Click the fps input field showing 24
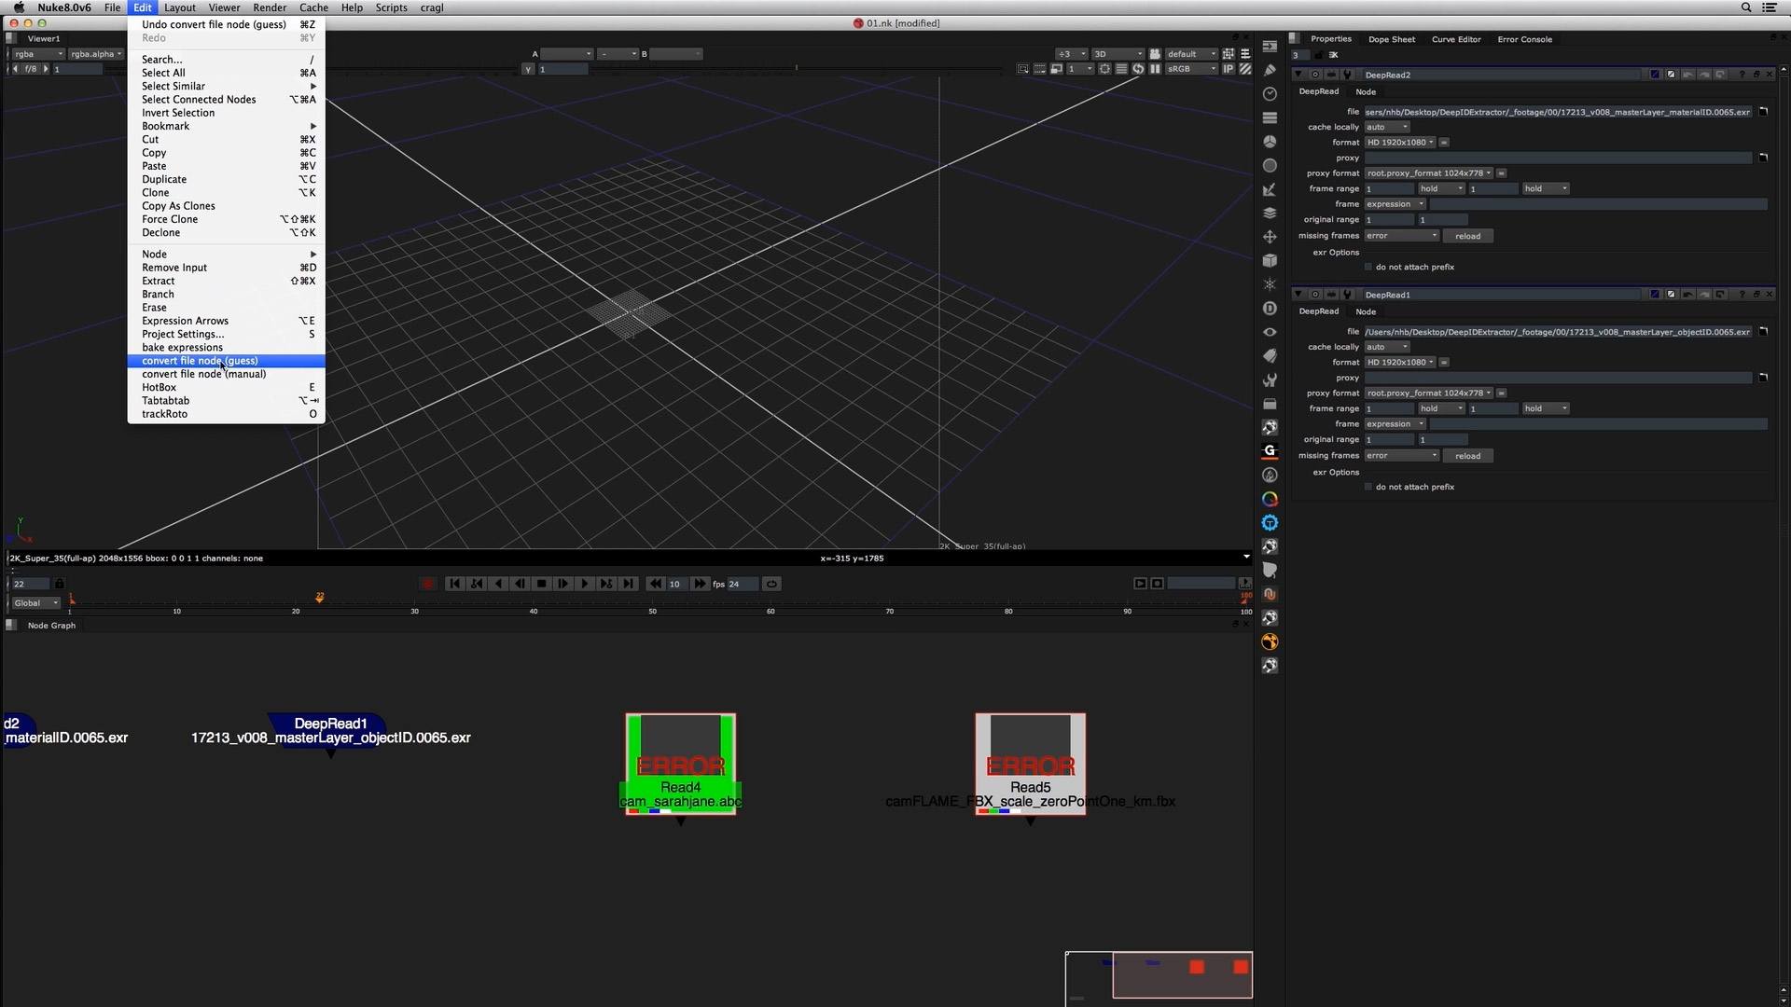 [x=743, y=584]
